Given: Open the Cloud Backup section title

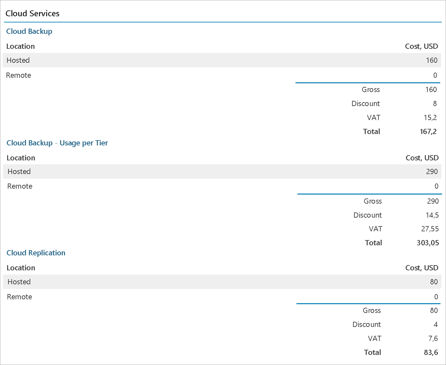Looking at the screenshot, I should [29, 31].
